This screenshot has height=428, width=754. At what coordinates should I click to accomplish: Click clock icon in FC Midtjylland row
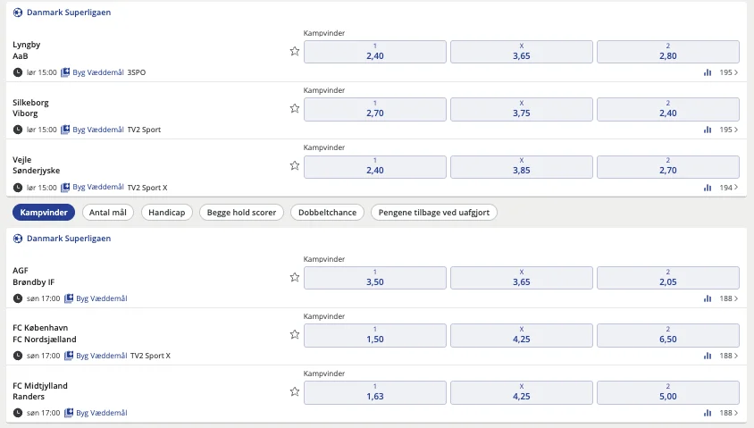tap(18, 413)
